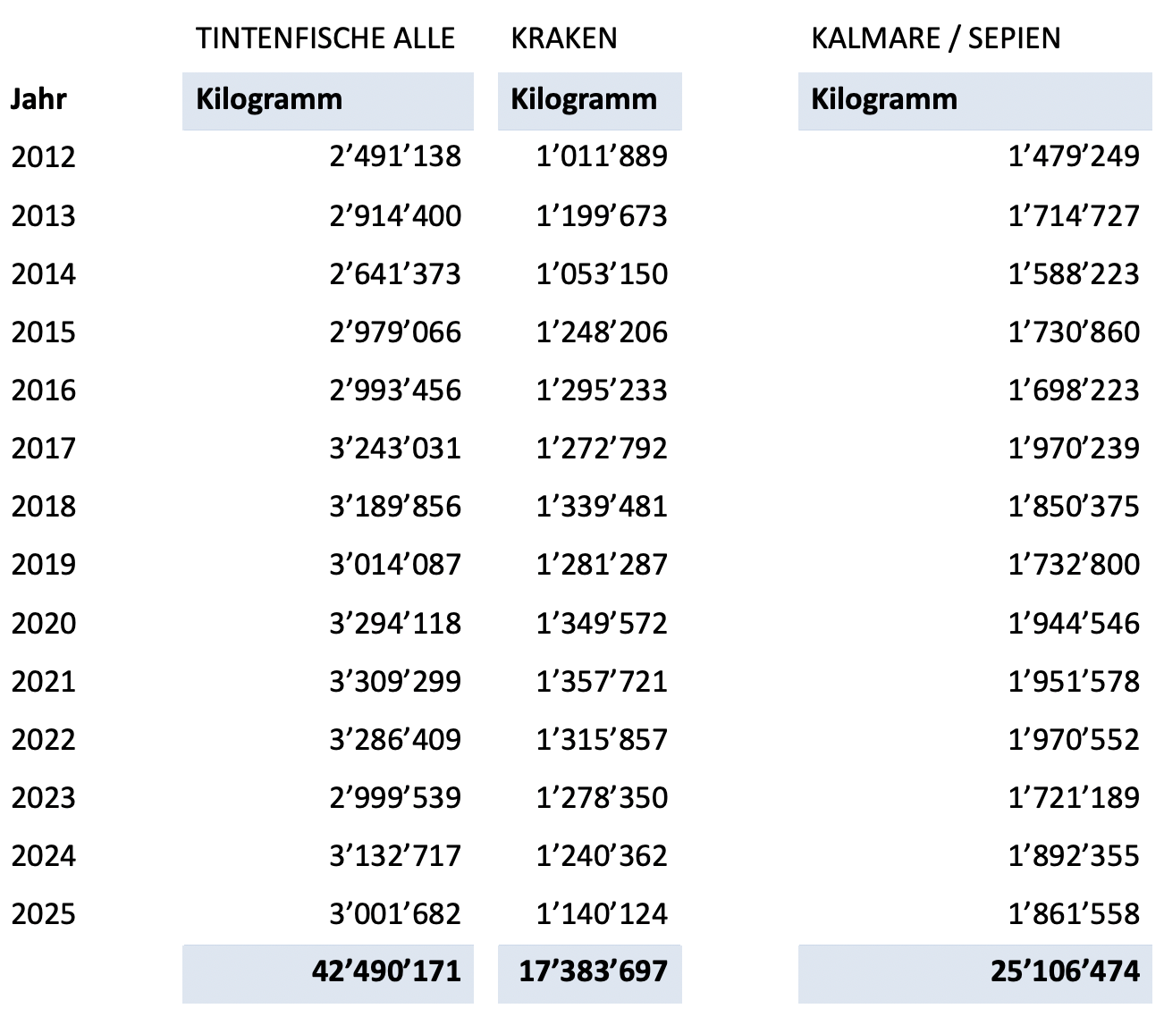The image size is (1164, 1017).
Task: Click Kilogramm header under KRAKEN
Action: point(584,99)
